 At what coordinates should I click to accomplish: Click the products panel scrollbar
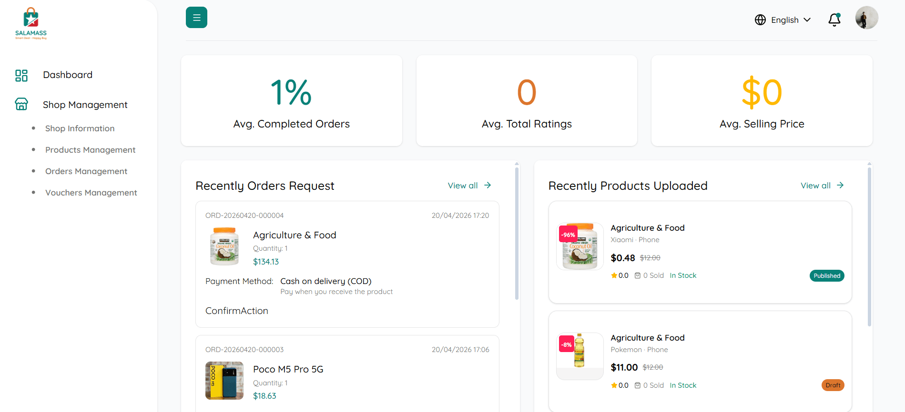coord(869,246)
